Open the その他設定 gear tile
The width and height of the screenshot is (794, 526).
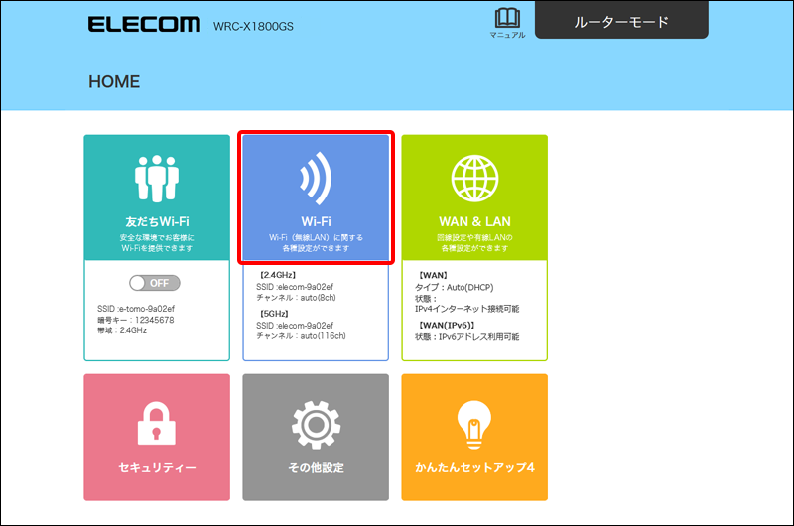pos(316,438)
